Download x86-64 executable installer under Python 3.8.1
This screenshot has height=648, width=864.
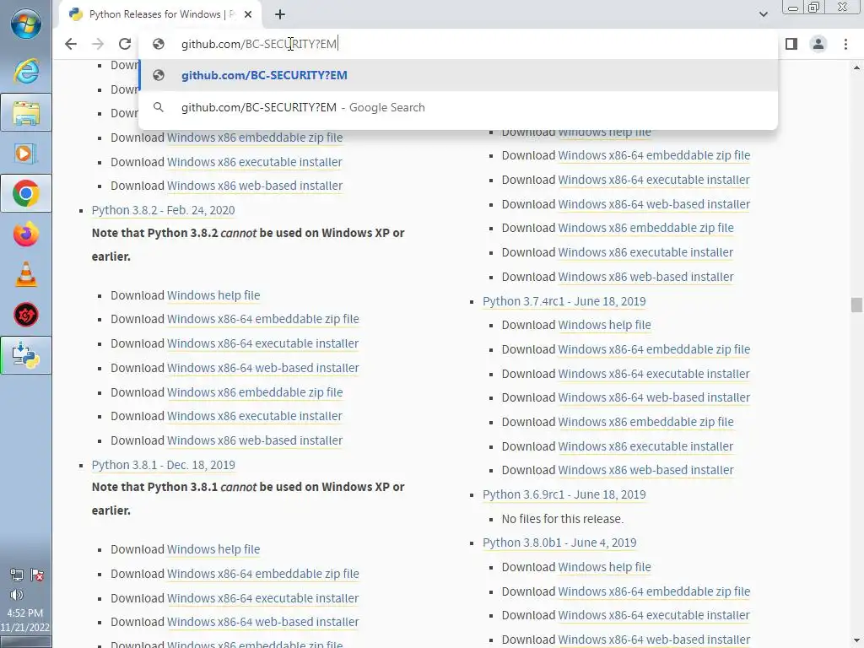[263, 598]
